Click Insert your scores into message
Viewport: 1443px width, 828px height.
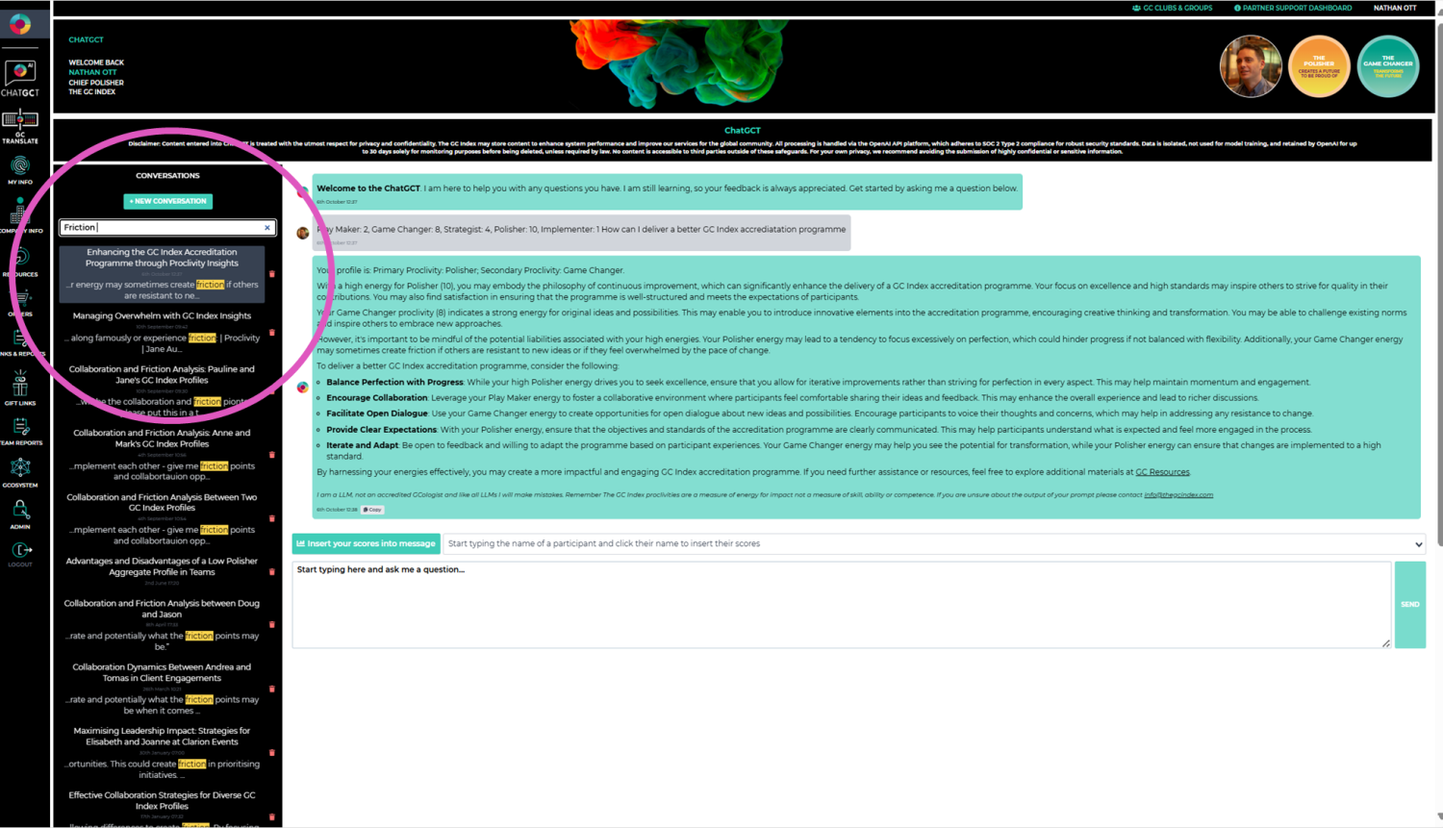click(x=366, y=543)
